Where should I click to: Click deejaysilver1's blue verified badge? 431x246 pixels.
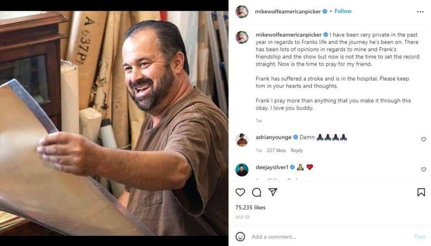pos(292,167)
